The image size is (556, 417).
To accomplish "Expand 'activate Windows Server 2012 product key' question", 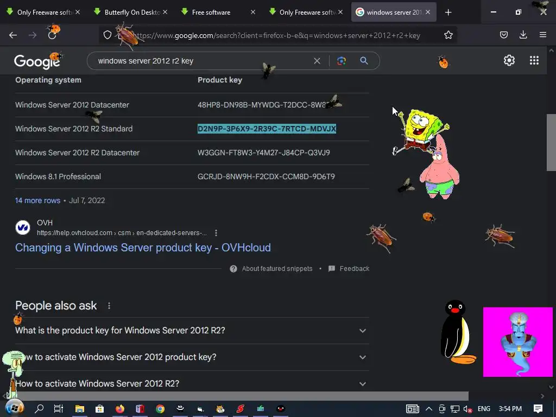I will pyautogui.click(x=192, y=357).
